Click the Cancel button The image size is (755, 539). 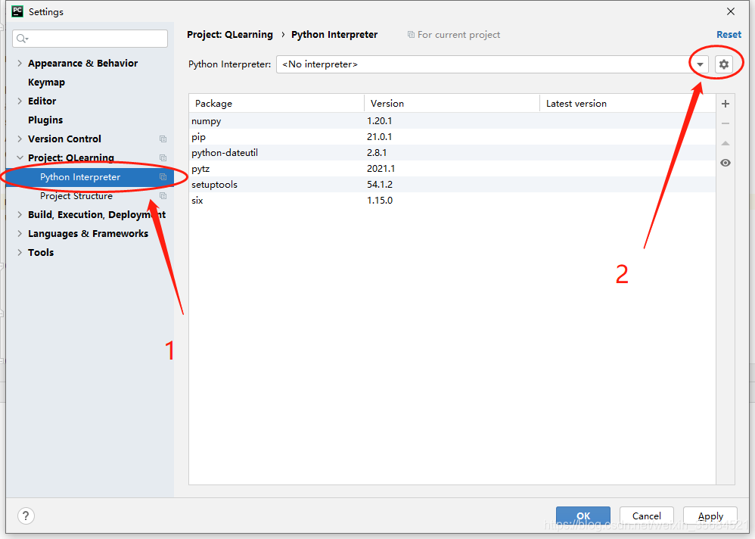646,516
